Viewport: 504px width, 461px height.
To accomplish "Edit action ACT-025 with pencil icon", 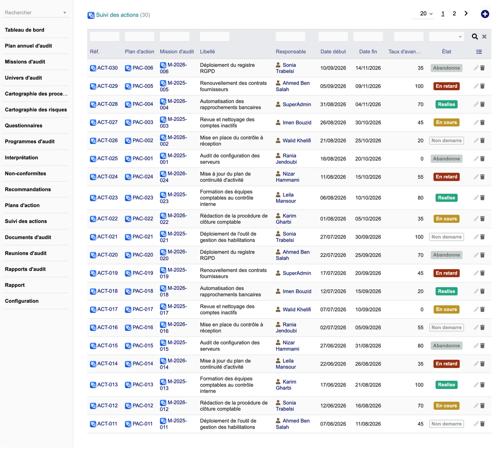I will [x=476, y=159].
